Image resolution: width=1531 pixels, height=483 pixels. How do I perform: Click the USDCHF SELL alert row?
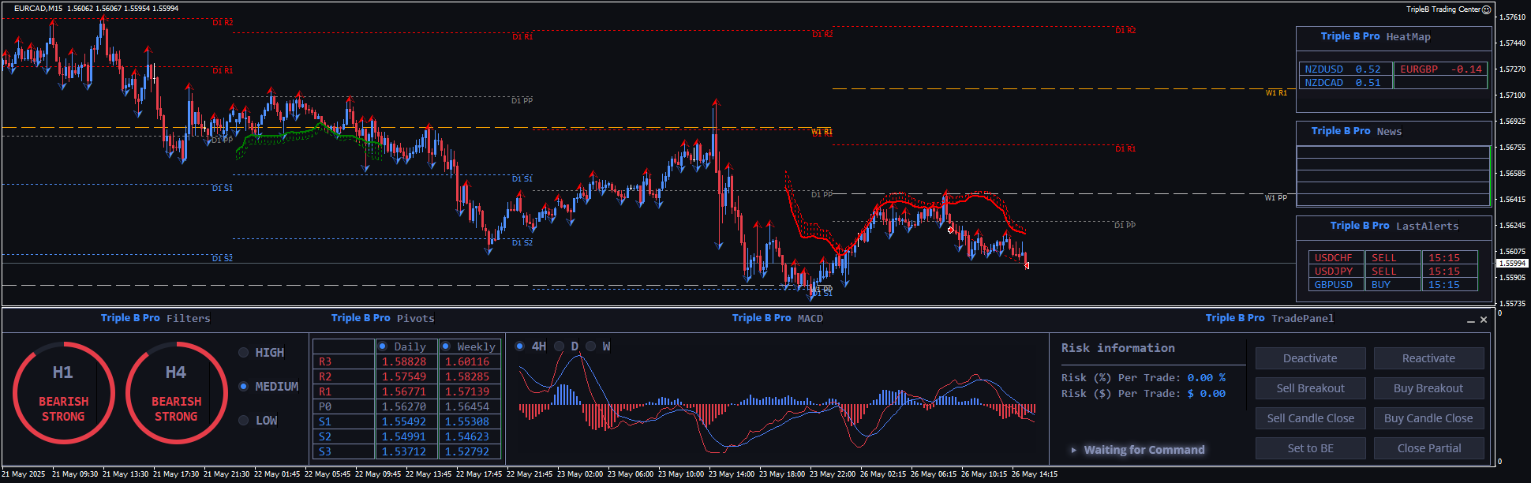click(x=1393, y=258)
